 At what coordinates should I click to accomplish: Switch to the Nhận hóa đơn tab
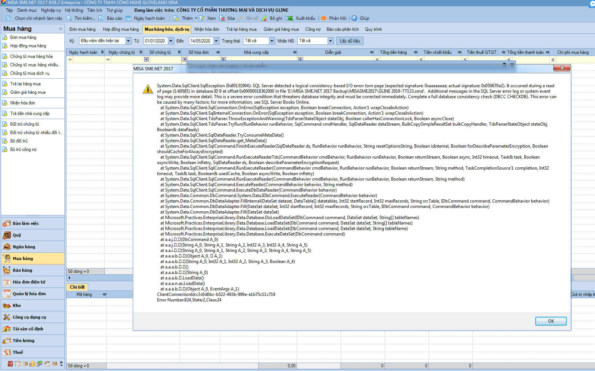point(207,29)
